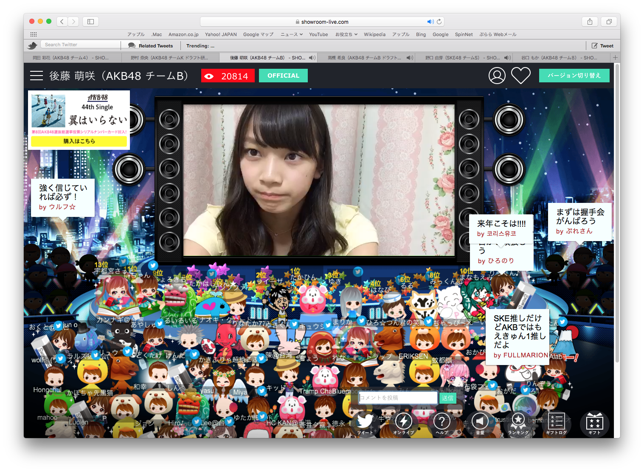Image resolution: width=644 pixels, height=472 pixels.
Task: Expand the お役立ち bookmarks folder
Action: [x=346, y=34]
